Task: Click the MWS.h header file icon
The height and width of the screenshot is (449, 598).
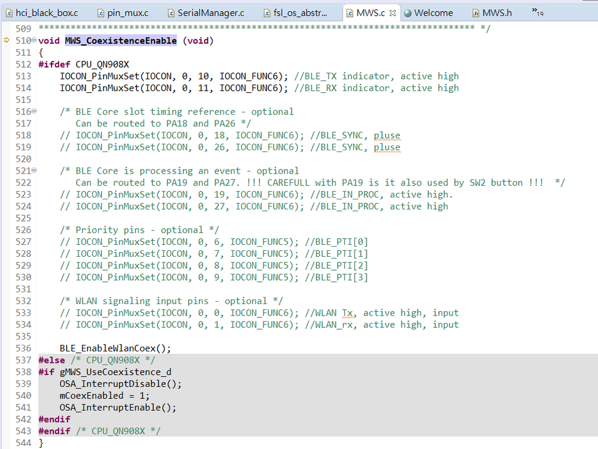Action: coord(475,13)
